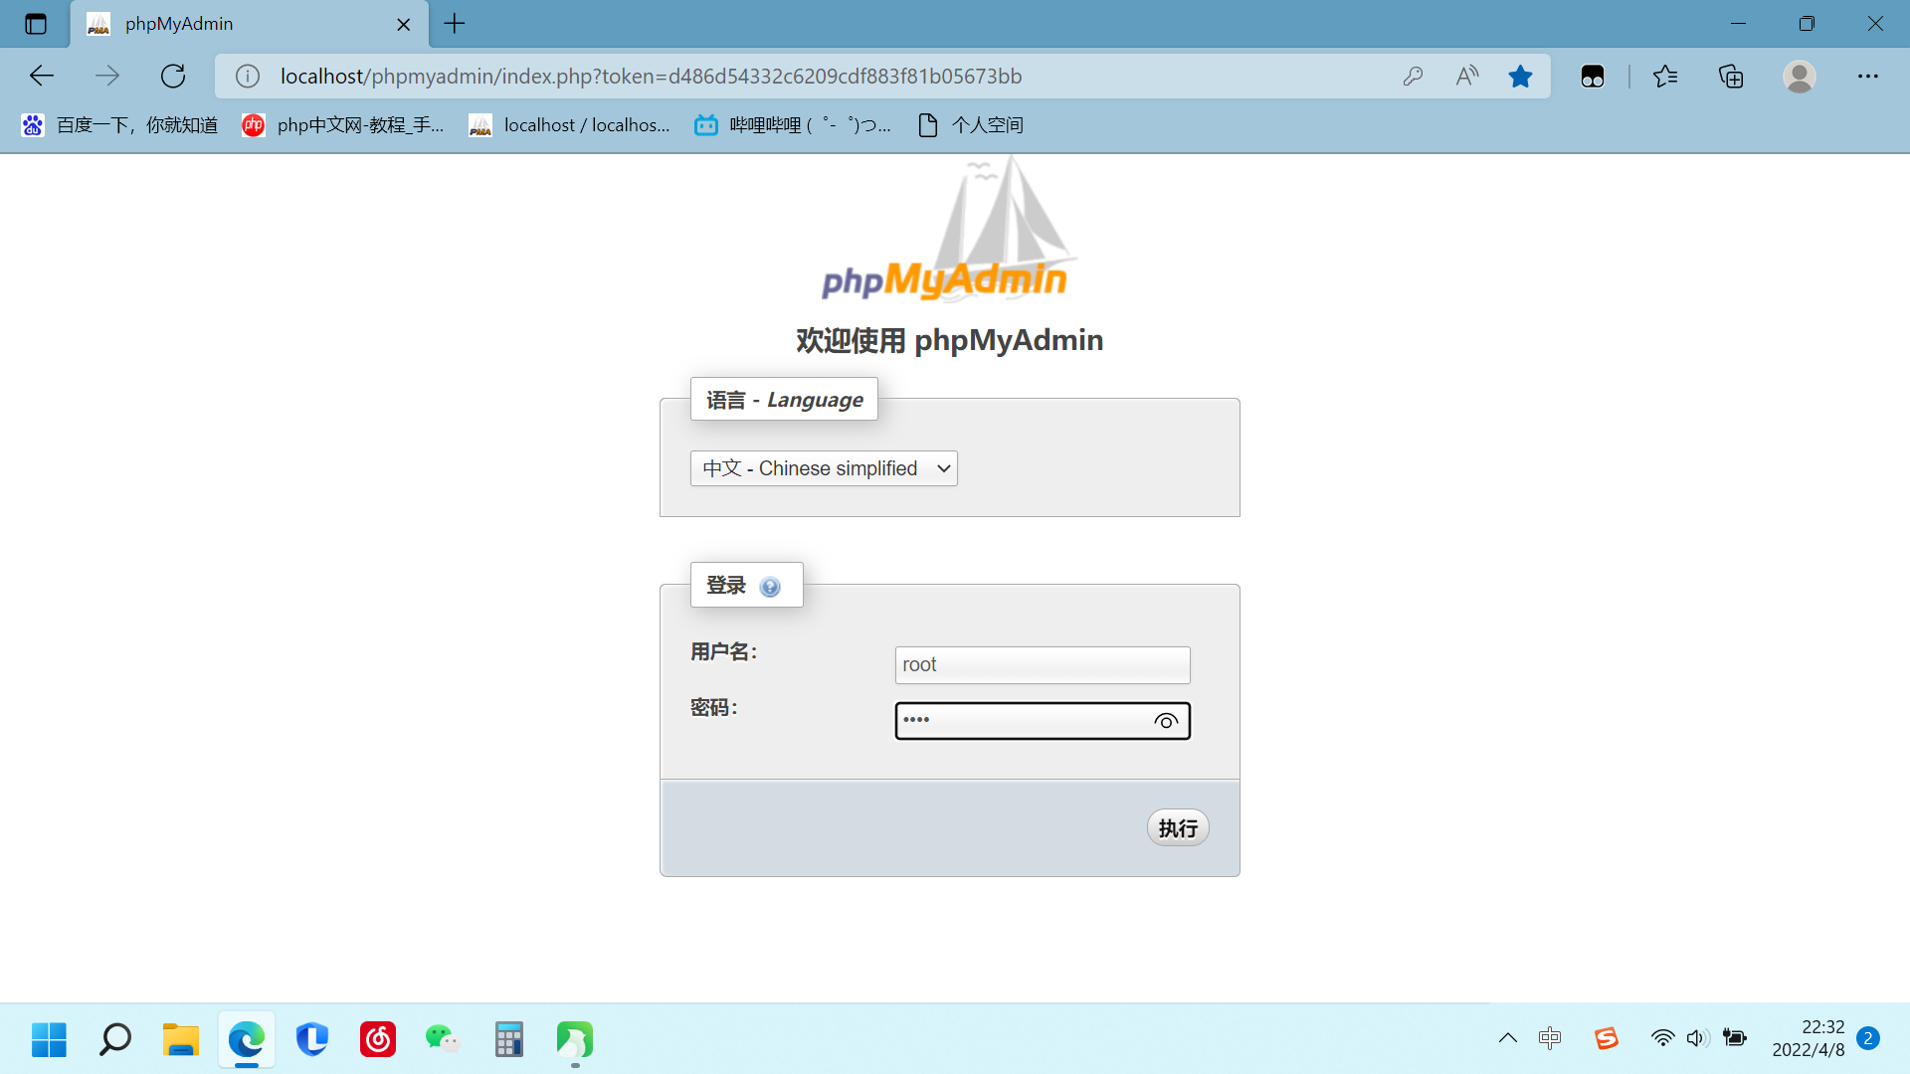
Task: Click the username field containing root
Action: pyautogui.click(x=1042, y=664)
